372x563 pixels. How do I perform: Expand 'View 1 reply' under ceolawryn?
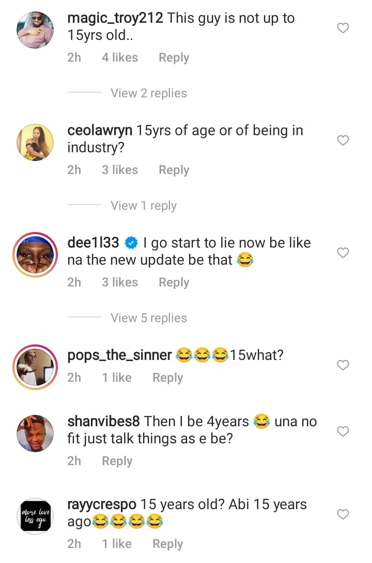point(143,206)
